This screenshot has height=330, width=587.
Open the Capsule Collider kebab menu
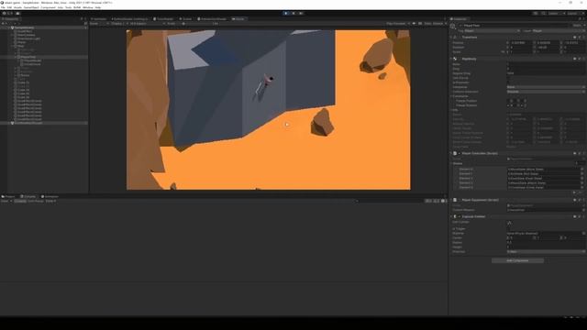pyautogui.click(x=583, y=216)
